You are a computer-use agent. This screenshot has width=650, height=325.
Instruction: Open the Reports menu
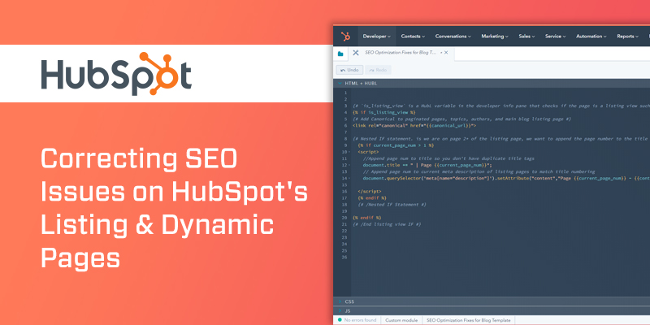point(627,37)
